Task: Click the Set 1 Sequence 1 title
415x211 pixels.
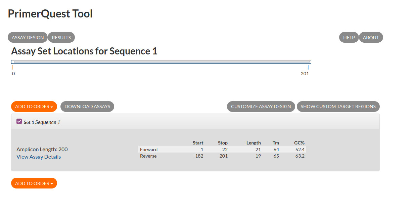Action: pyautogui.click(x=42, y=122)
